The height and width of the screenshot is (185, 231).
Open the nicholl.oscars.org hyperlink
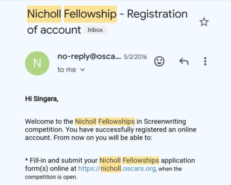tap(117, 168)
